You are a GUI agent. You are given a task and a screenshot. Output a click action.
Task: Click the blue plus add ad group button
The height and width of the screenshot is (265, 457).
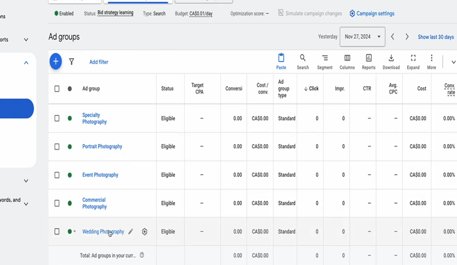55,62
